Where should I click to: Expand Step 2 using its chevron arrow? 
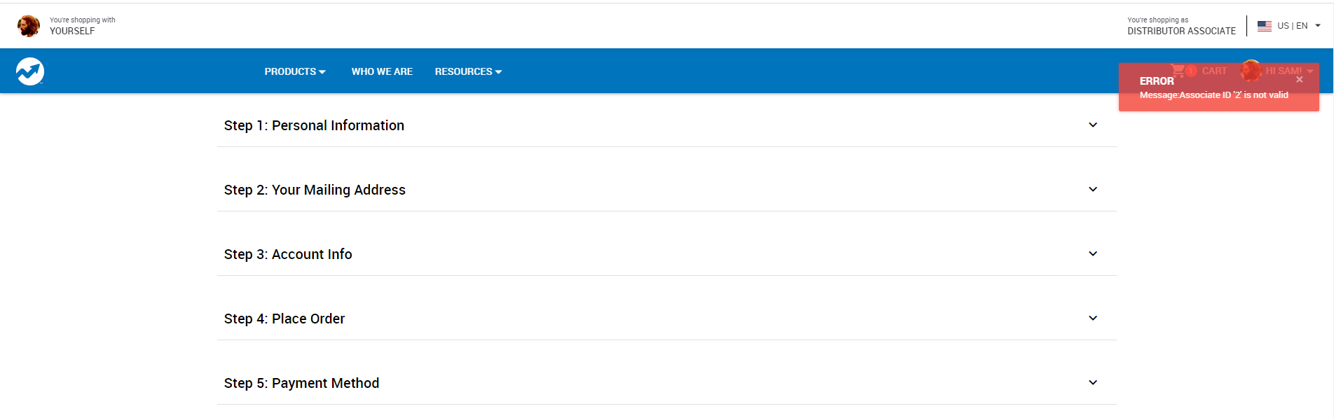pos(1092,190)
